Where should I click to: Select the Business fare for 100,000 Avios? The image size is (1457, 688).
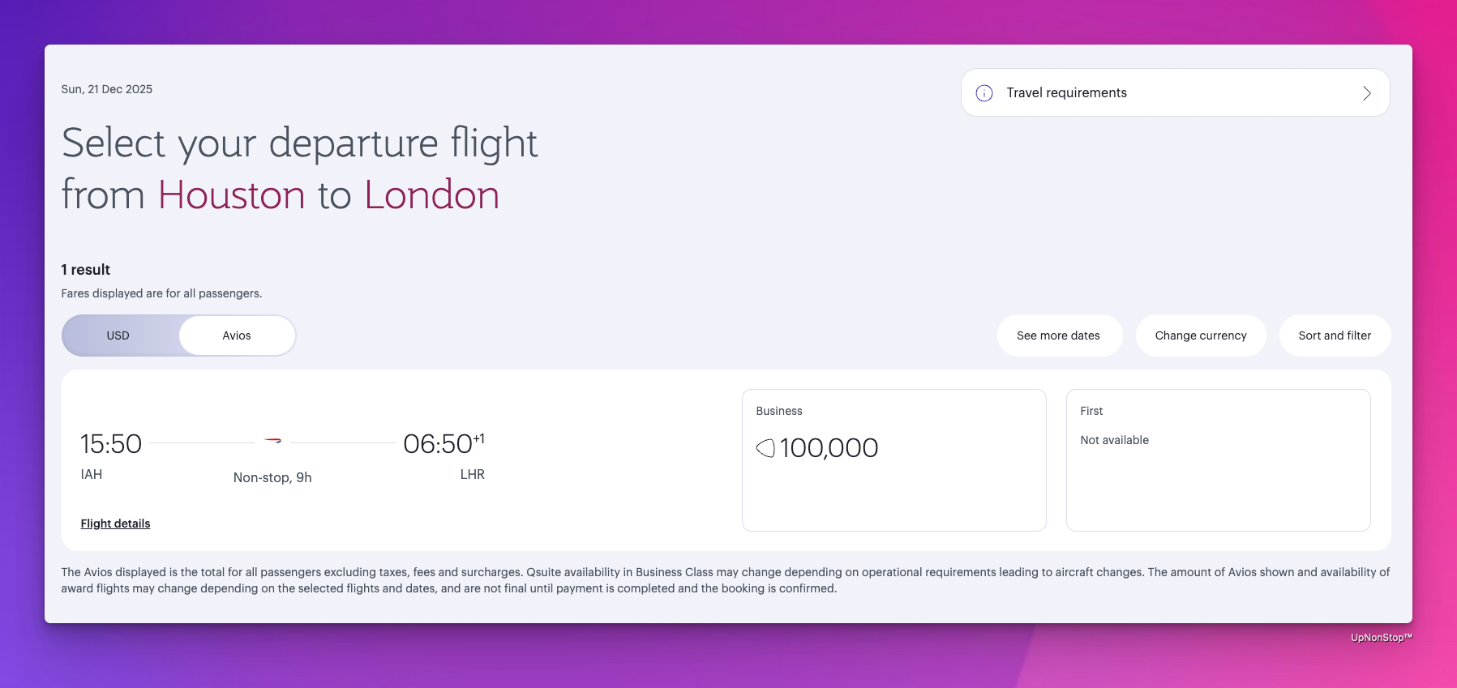(893, 459)
